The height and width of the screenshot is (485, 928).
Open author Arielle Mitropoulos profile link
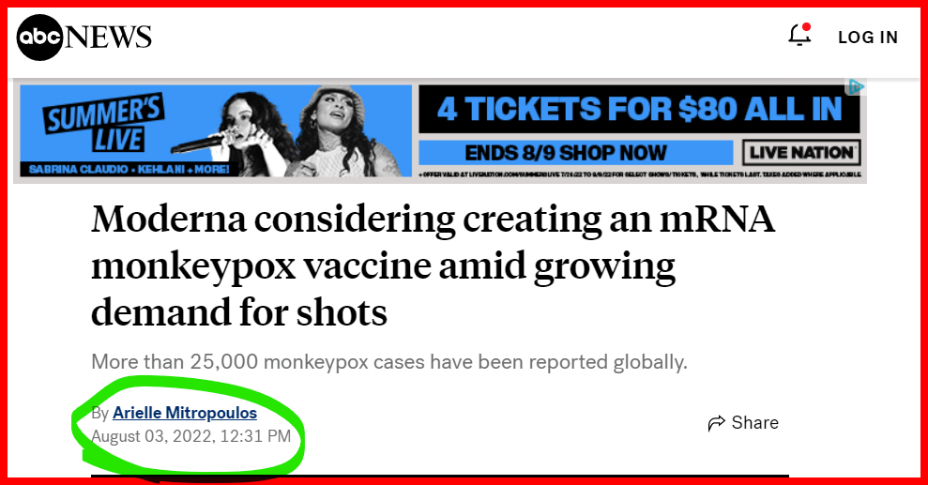(x=185, y=413)
